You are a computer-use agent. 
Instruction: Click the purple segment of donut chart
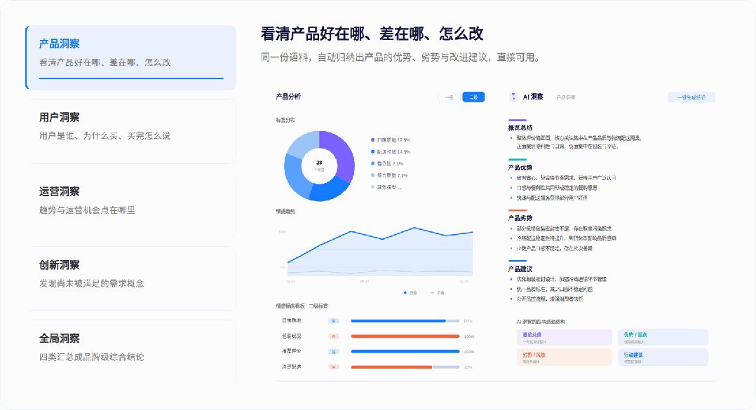pyautogui.click(x=342, y=155)
